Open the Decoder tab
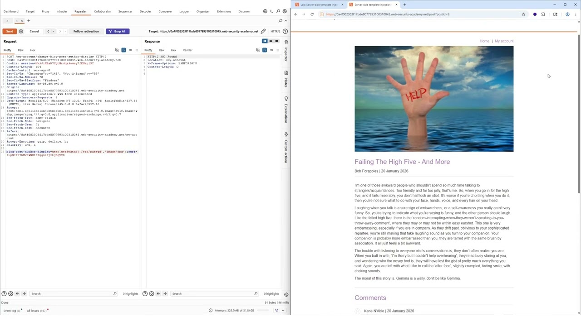581x326 pixels. tap(145, 11)
